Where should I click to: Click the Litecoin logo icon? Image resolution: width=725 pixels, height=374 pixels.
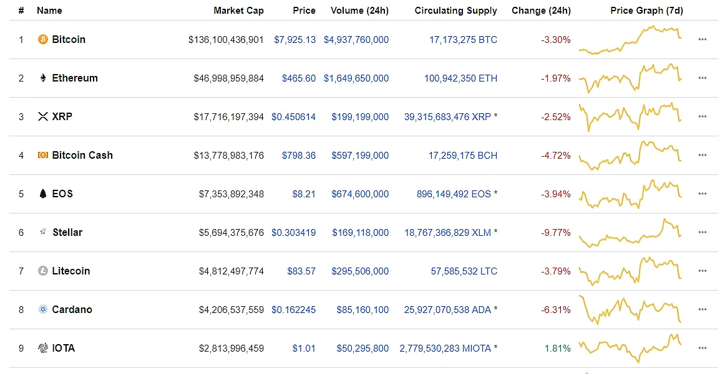click(42, 271)
